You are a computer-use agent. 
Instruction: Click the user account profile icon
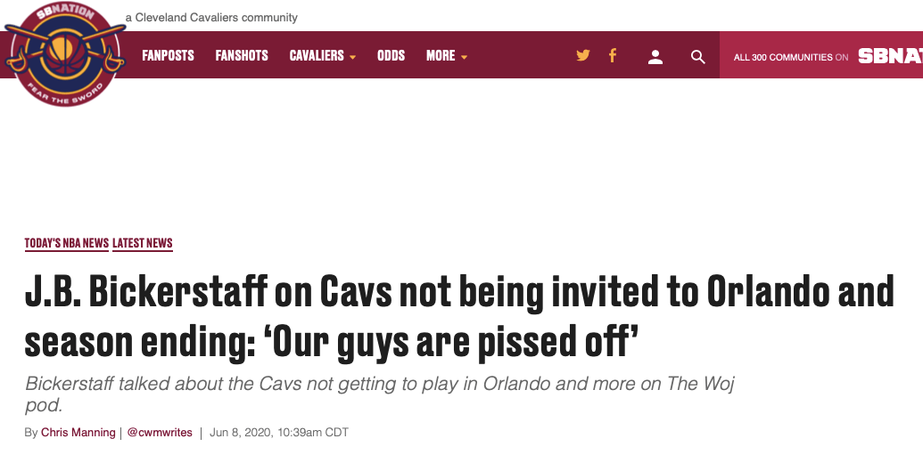click(x=655, y=57)
